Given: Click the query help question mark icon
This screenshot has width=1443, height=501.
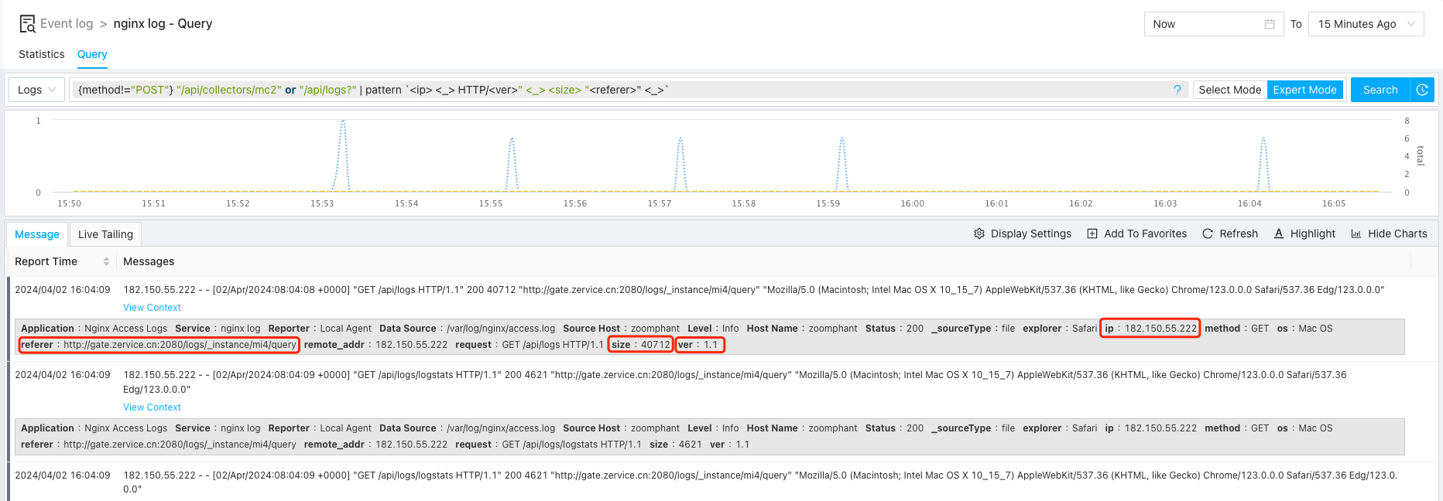Looking at the screenshot, I should pos(1177,90).
